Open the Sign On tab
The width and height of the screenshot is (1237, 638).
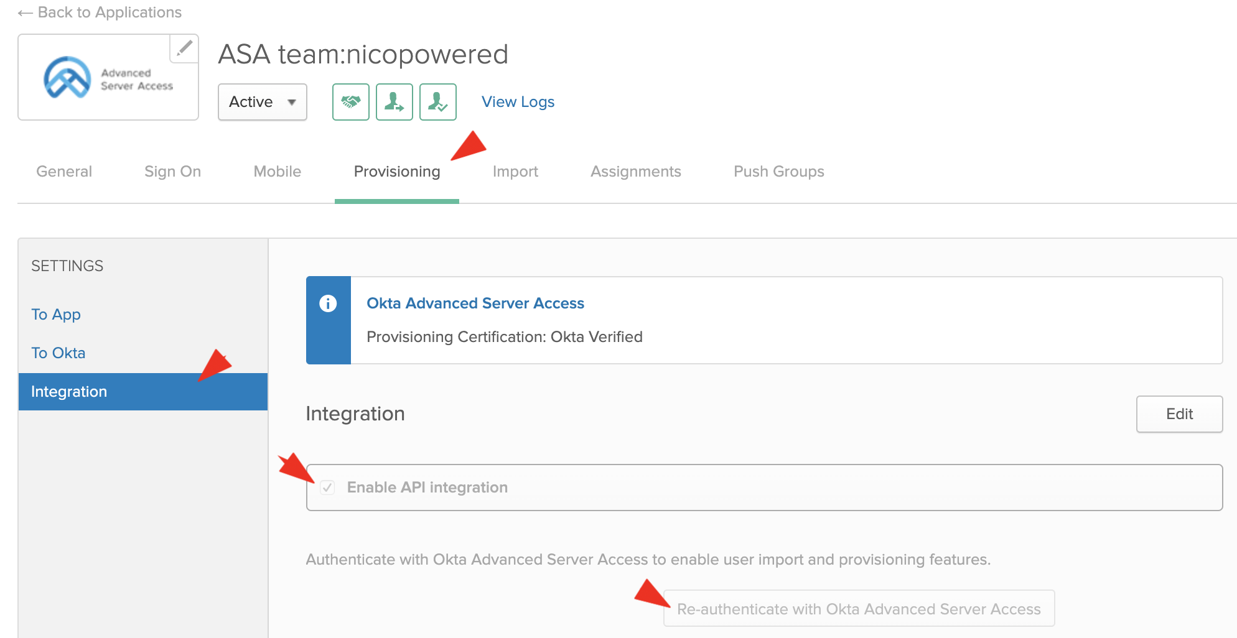(x=172, y=172)
